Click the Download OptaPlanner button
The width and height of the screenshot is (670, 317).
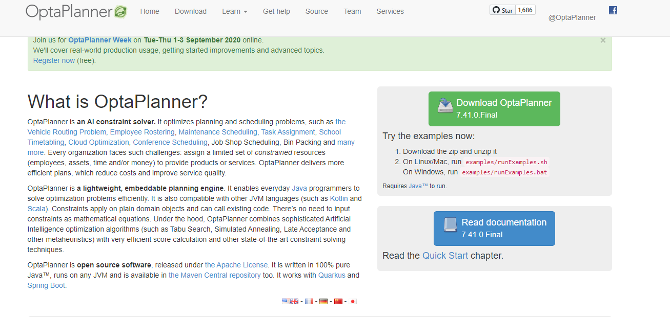[x=494, y=109]
